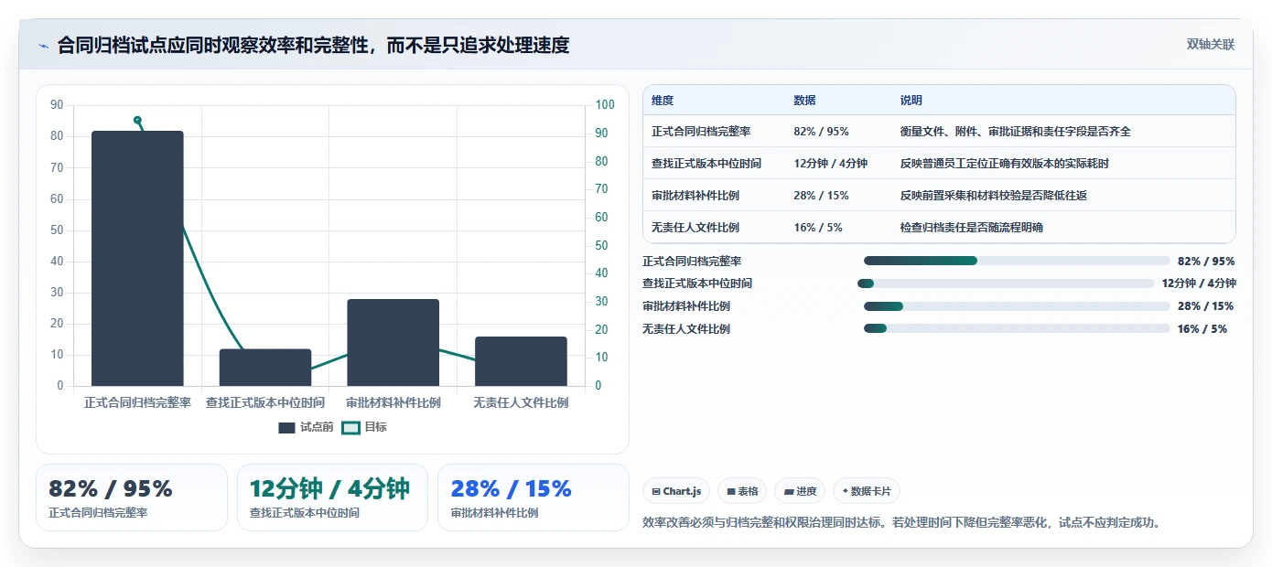The image size is (1272, 567).
Task: Click the 双轴关联 tag in the header
Action: 1211,45
